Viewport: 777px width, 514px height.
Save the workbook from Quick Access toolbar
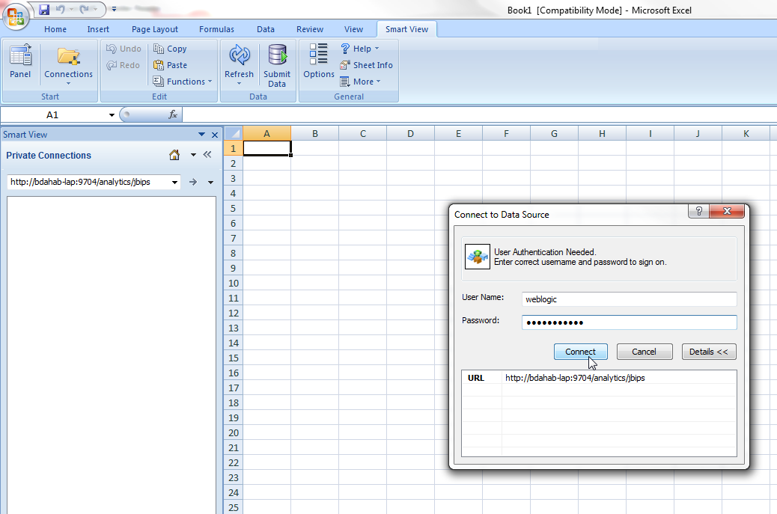(44, 10)
